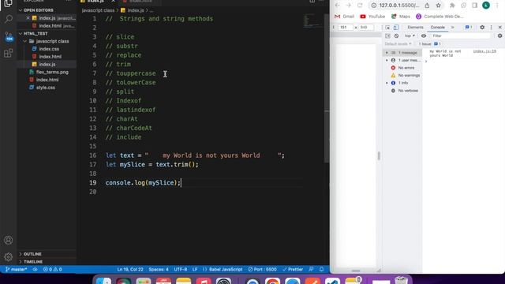Expand the 1 info group in console sidebar
505x284 pixels.
387,83
